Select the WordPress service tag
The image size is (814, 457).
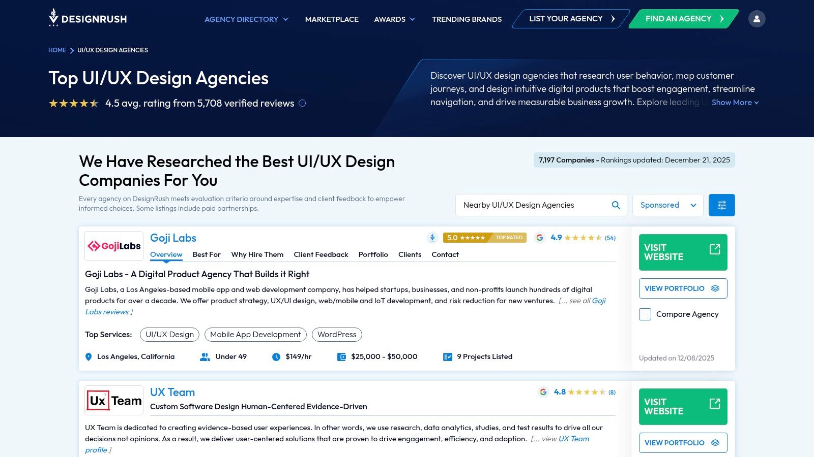tap(337, 335)
